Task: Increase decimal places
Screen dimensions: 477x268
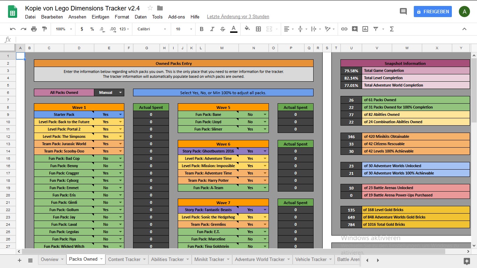Action: (112, 29)
